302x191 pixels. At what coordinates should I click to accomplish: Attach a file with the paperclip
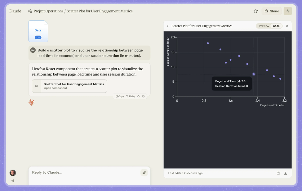coord(144,172)
